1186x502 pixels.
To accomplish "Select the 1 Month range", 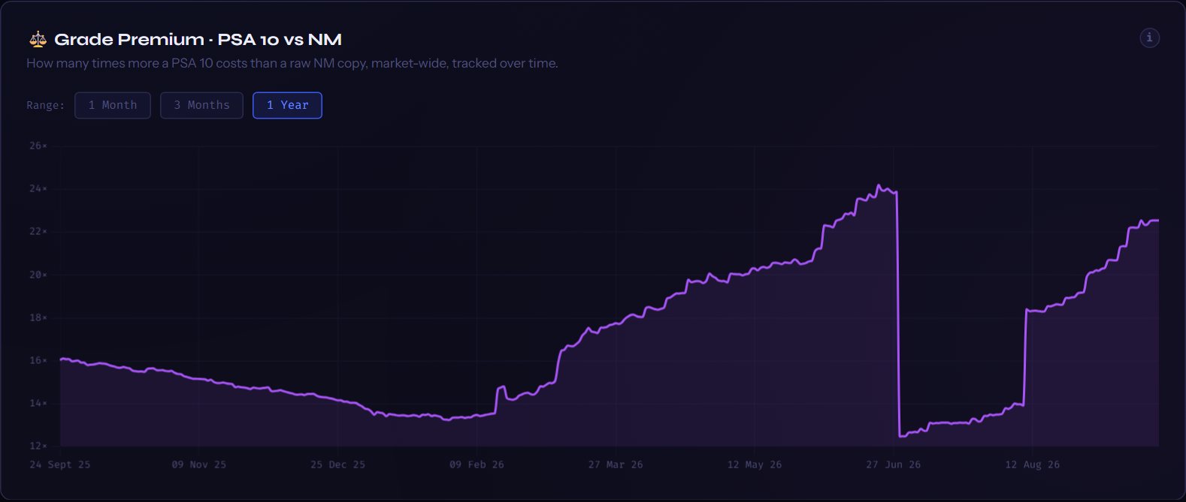I will (113, 105).
